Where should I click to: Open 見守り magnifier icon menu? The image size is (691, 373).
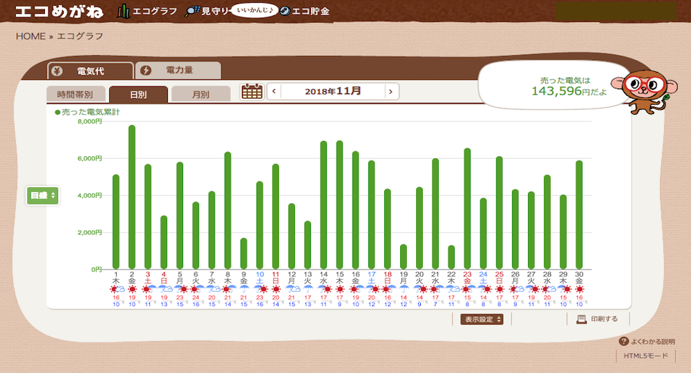(x=193, y=12)
